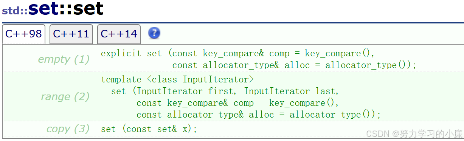Switch to the C++98 tab
The image size is (464, 141).
(x=23, y=34)
